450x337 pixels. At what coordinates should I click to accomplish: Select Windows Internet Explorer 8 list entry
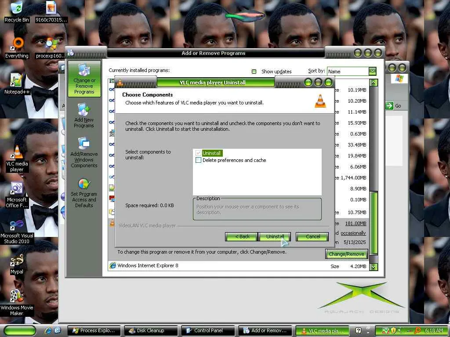(239, 266)
